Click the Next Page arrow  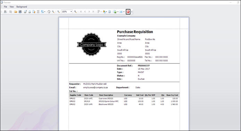[89, 12]
